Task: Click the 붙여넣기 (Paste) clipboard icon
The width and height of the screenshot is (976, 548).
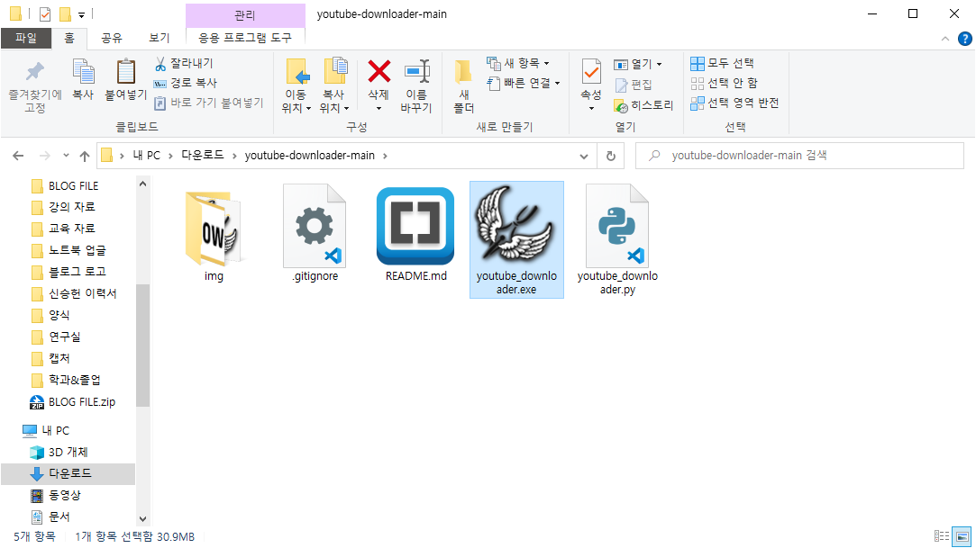Action: click(126, 79)
